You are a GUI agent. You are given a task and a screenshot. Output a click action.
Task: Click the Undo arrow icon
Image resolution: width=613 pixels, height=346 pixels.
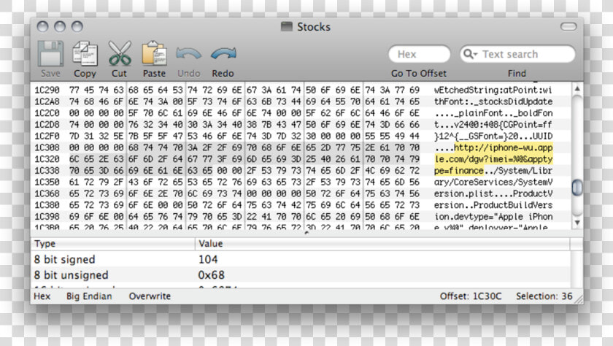pos(188,53)
